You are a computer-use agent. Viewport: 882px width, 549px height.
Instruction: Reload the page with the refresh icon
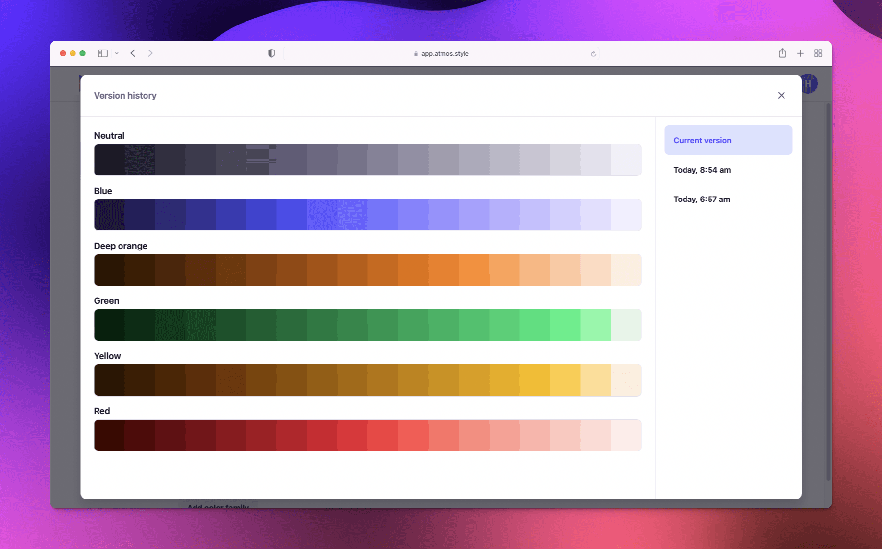click(x=593, y=54)
